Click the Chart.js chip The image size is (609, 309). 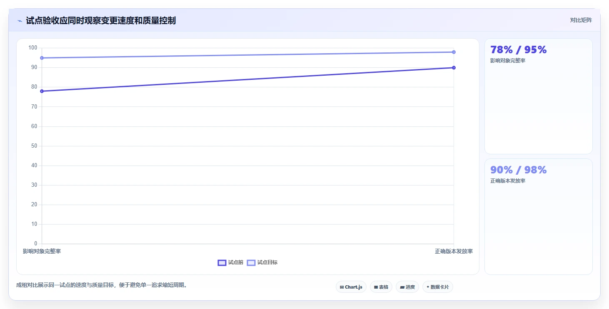351,287
